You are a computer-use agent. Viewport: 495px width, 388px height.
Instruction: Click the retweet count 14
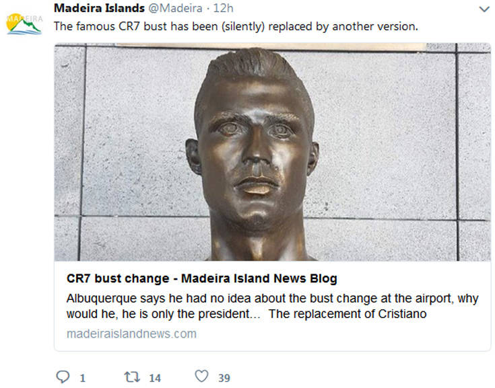click(x=155, y=378)
